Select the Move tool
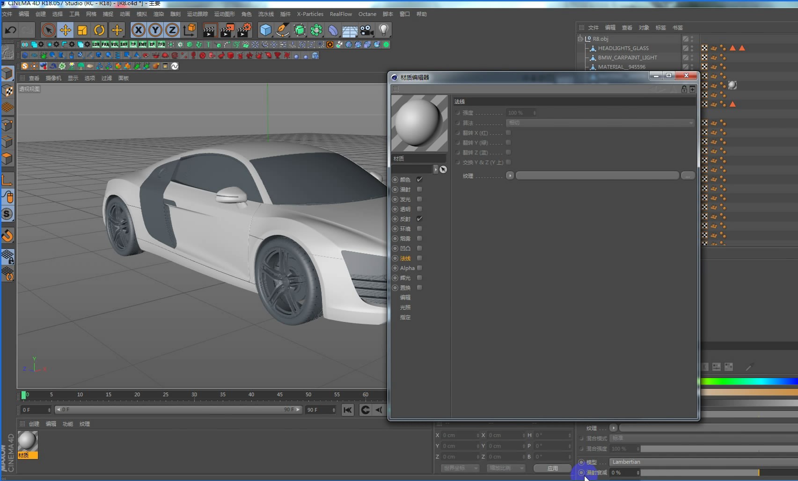798x481 pixels. tap(65, 30)
